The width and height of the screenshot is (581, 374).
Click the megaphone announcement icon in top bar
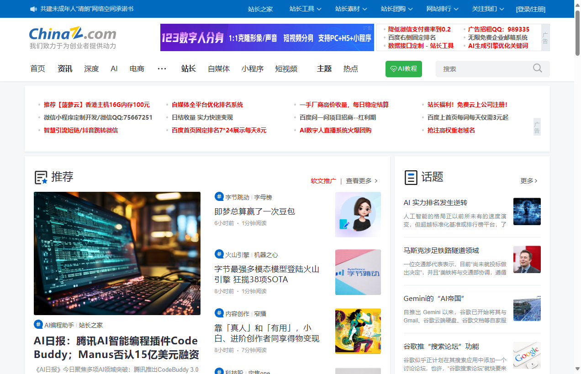(x=33, y=9)
